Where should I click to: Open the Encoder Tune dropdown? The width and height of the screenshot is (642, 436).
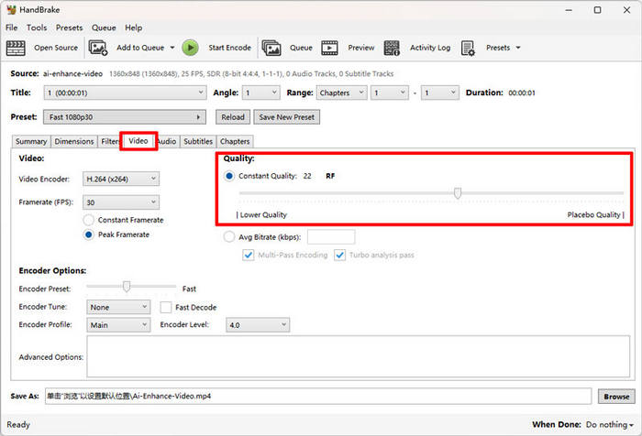[118, 307]
